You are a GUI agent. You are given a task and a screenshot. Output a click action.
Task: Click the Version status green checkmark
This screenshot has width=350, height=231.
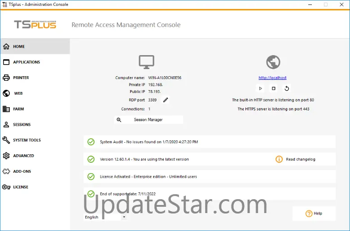[91, 159]
